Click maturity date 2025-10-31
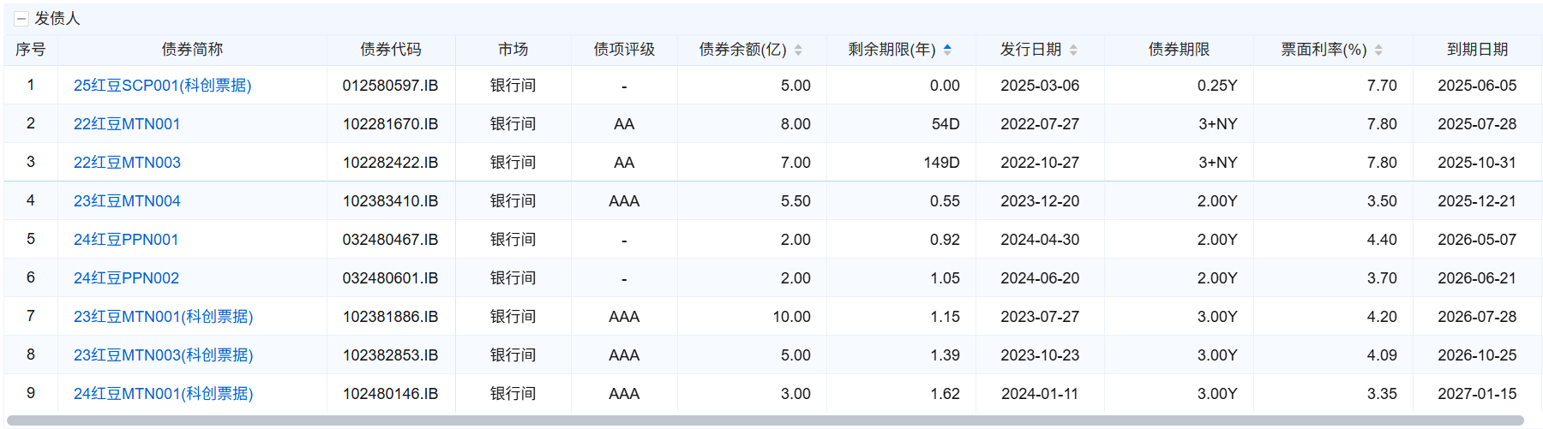The height and width of the screenshot is (429, 1543). [1477, 163]
